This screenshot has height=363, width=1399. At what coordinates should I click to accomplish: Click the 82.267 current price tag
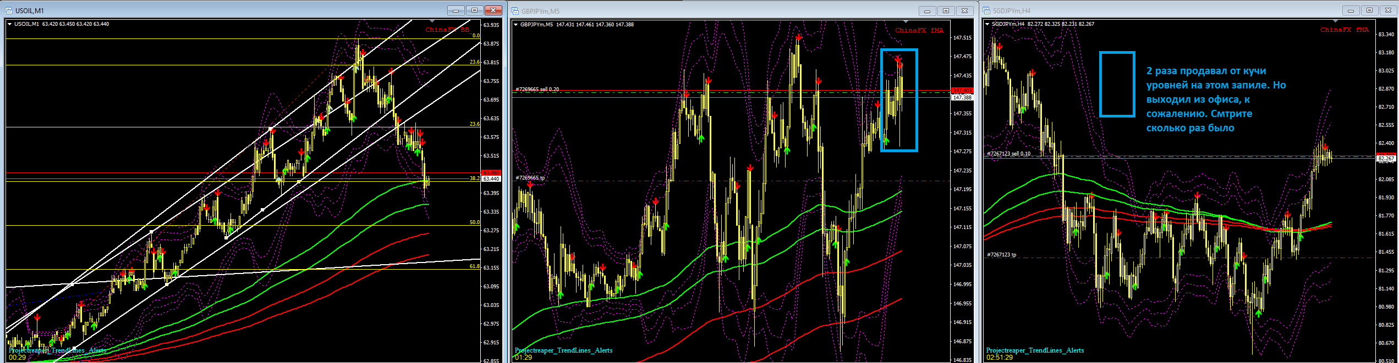[1386, 158]
